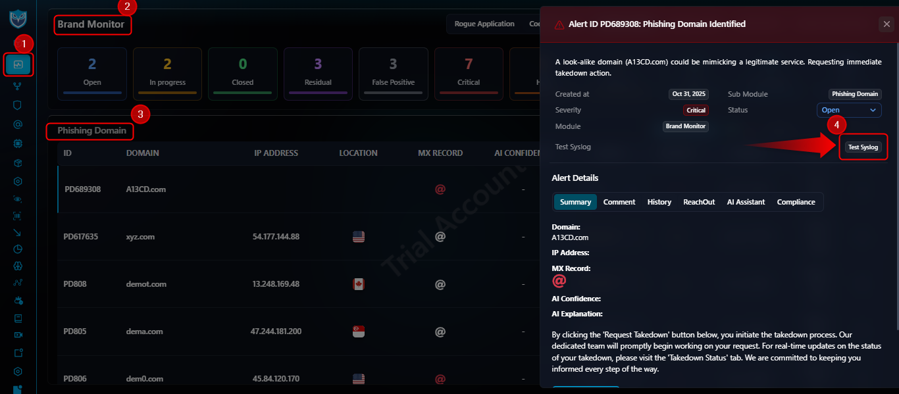The width and height of the screenshot is (899, 394).
Task: Click the owl logo at top left
Action: tap(18, 18)
